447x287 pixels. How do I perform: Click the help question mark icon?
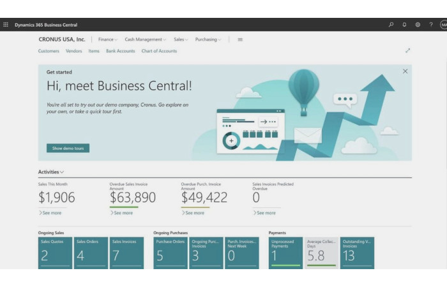click(431, 25)
